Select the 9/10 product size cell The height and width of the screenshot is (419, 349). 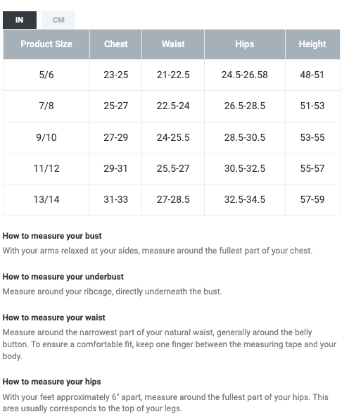coord(46,137)
